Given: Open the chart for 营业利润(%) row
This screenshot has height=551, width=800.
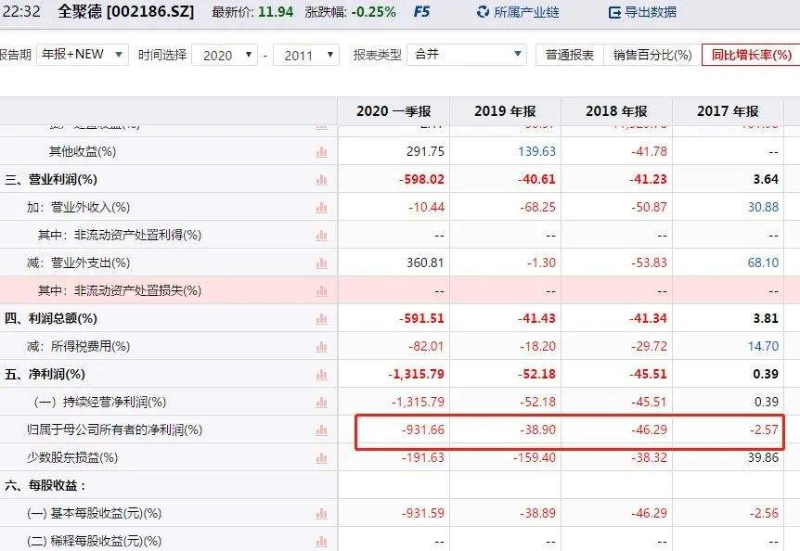Looking at the screenshot, I should 321,179.
